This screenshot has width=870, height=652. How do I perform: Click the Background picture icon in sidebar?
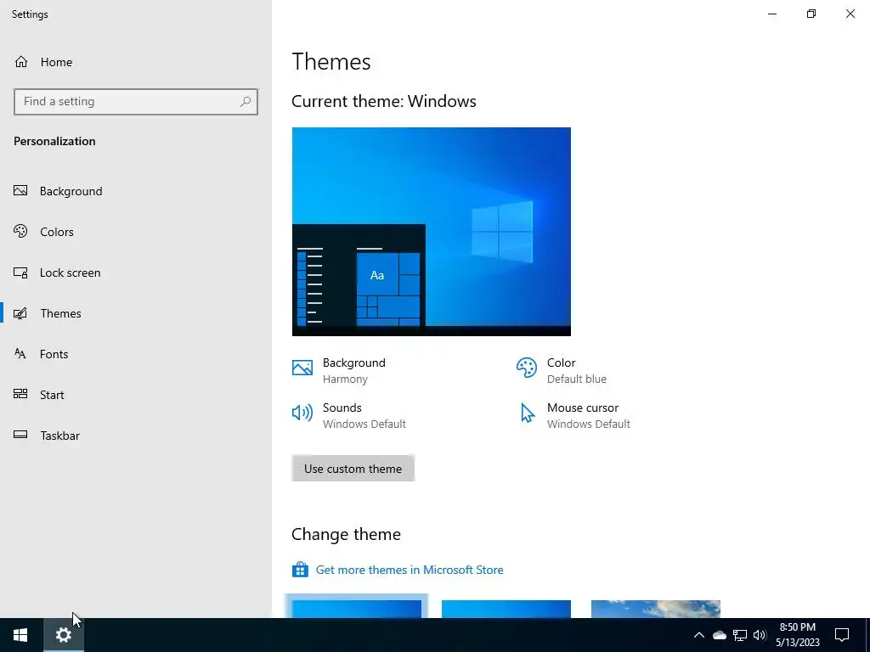click(20, 191)
